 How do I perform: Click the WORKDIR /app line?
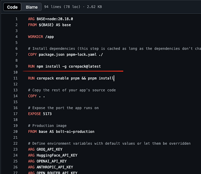[41, 37]
